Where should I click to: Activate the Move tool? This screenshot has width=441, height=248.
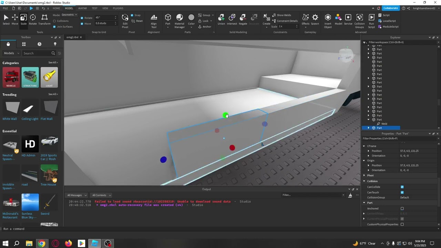click(15, 20)
